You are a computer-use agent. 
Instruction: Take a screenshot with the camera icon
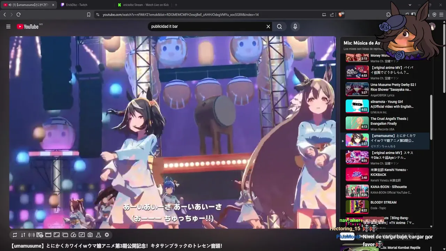(90, 235)
